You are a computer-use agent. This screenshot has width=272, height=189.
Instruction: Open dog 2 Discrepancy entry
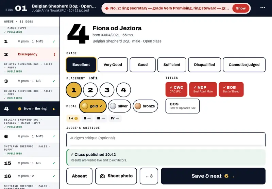[30, 54]
